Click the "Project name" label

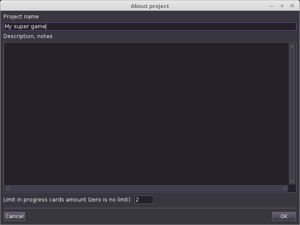click(x=21, y=17)
